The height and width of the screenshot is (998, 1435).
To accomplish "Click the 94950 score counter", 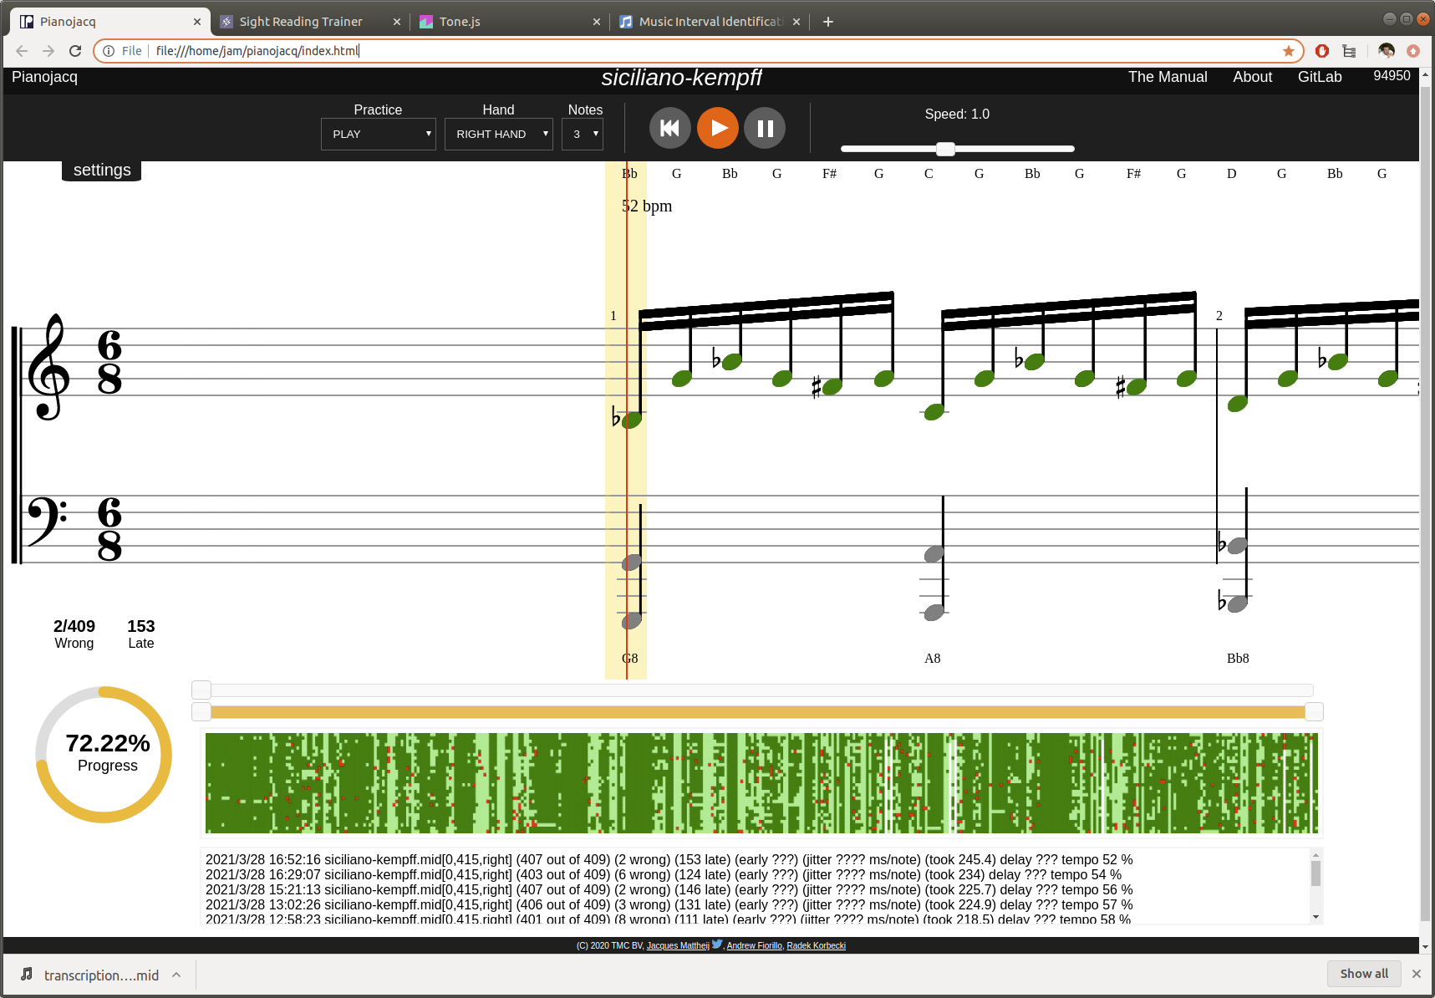I will pyautogui.click(x=1392, y=76).
